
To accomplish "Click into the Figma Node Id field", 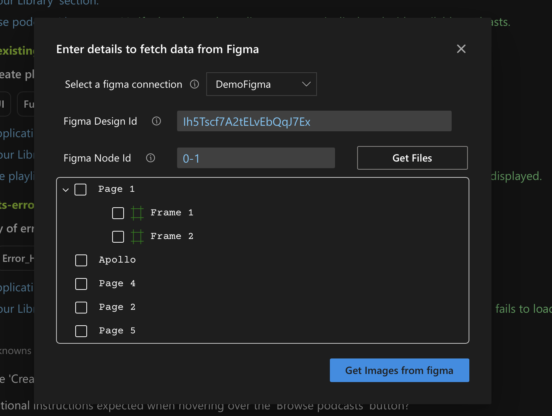I will coord(256,158).
